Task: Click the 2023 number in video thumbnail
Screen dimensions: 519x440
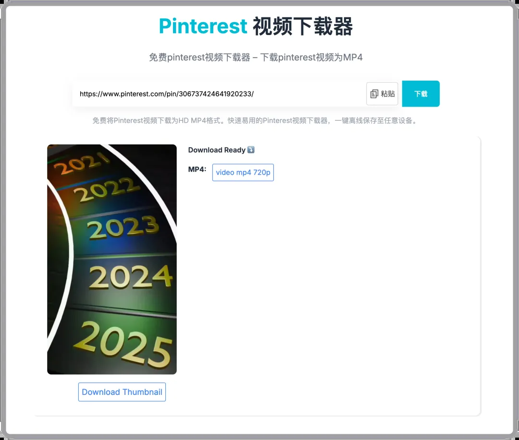Action: (123, 227)
